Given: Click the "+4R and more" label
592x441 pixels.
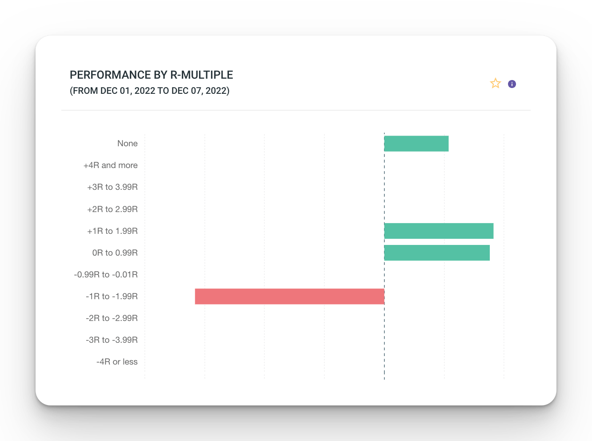Looking at the screenshot, I should [x=110, y=165].
